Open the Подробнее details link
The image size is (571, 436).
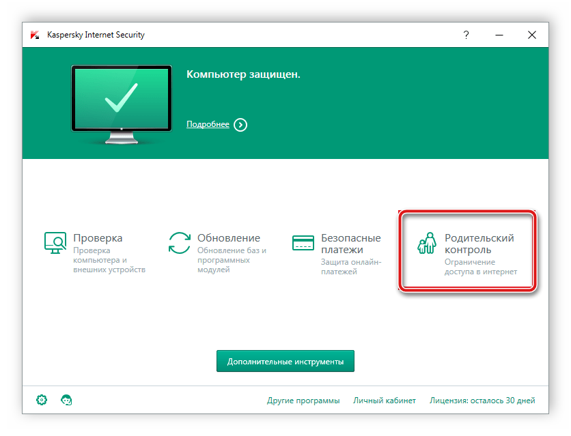click(208, 124)
